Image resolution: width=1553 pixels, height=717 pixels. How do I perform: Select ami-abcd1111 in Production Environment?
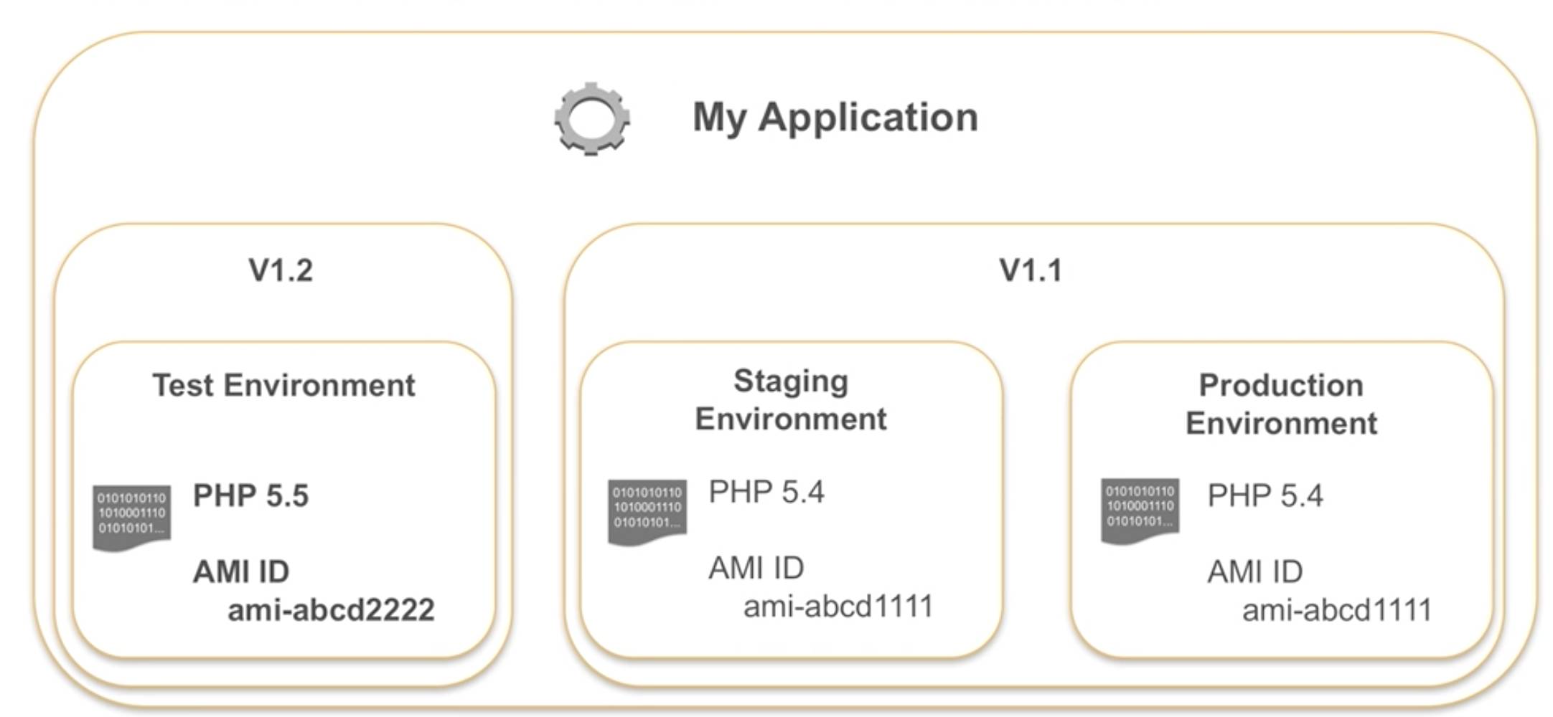(x=1337, y=610)
